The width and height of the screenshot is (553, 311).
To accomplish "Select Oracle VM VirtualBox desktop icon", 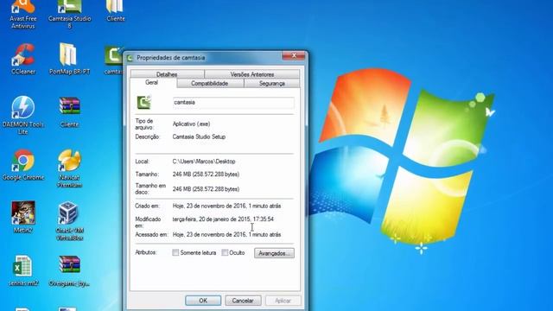I will click(69, 221).
